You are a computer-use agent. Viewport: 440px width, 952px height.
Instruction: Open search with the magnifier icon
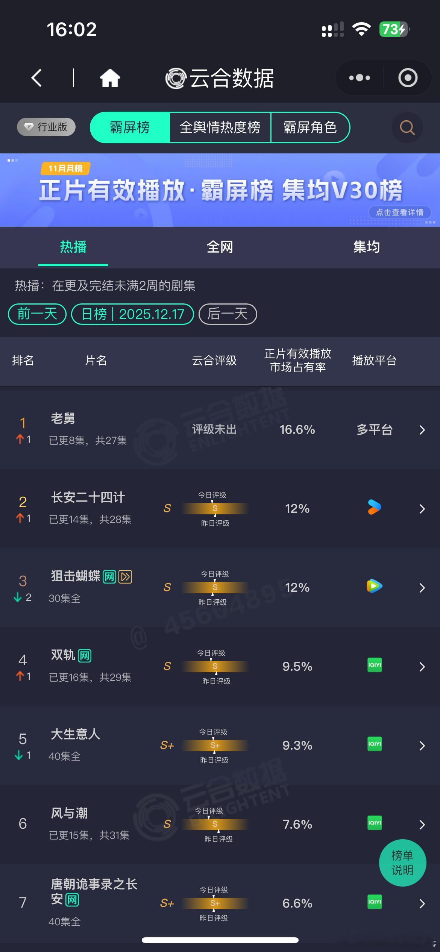point(407,128)
